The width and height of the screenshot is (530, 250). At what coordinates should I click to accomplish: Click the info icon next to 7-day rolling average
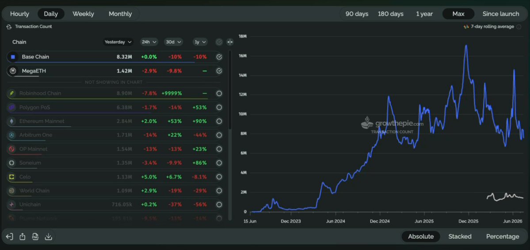519,26
